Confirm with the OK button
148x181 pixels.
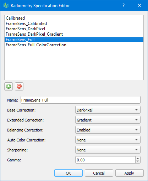pyautogui.click(x=68, y=173)
